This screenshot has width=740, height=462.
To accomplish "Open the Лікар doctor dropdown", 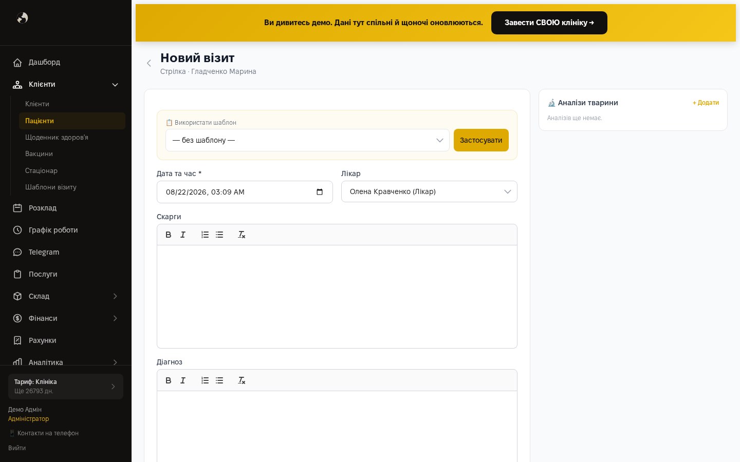I will click(429, 191).
